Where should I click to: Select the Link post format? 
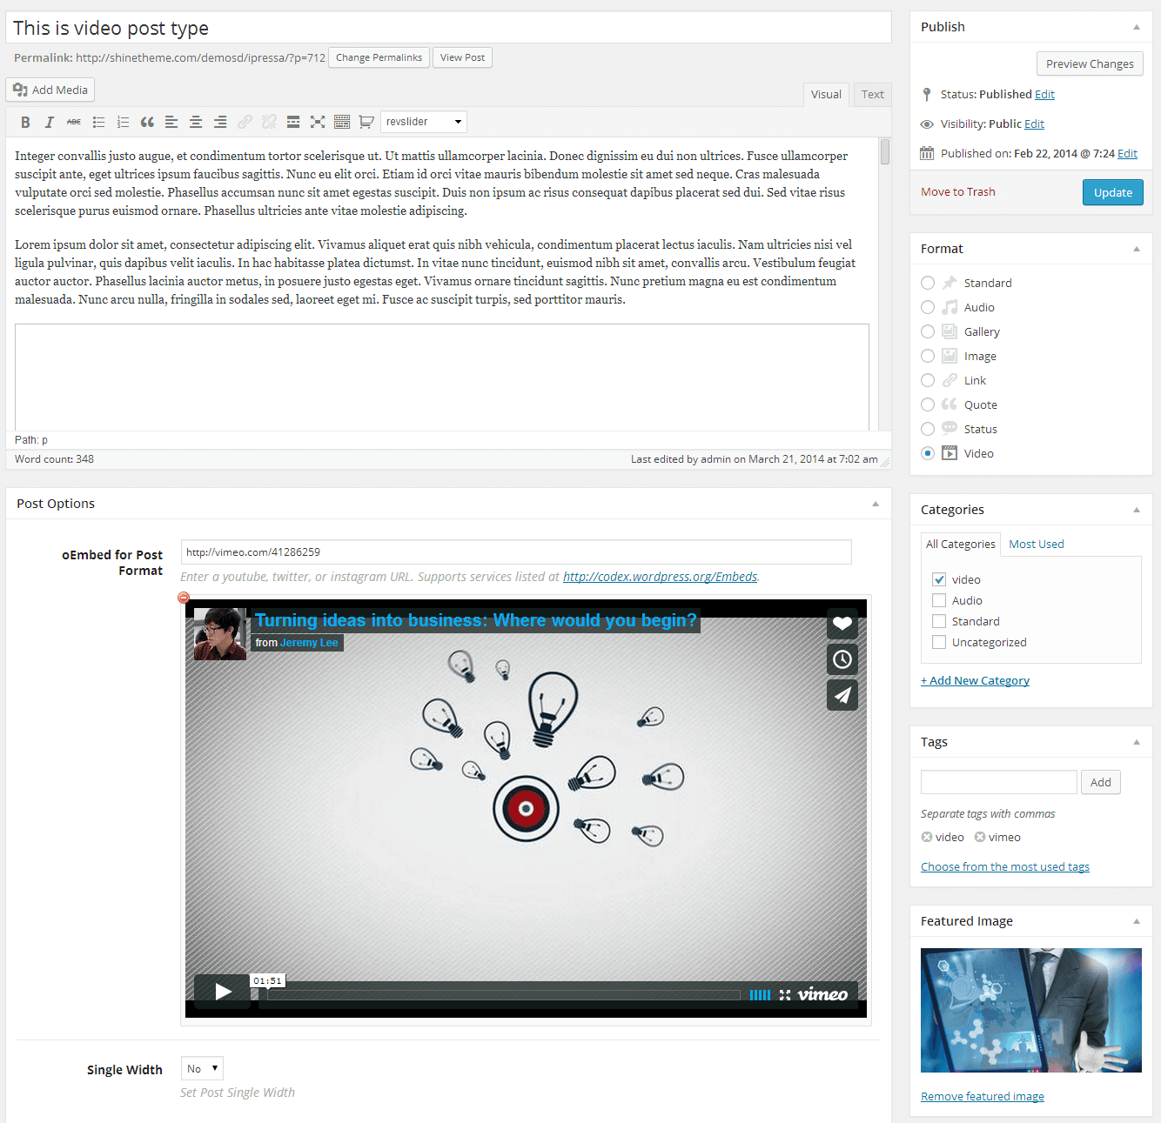tap(928, 380)
